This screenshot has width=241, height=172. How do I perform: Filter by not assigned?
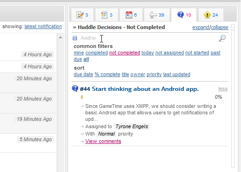tap(170, 53)
